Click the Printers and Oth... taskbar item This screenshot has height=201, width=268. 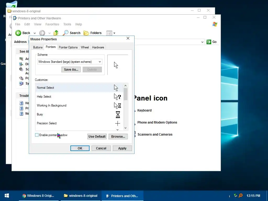[122, 196]
